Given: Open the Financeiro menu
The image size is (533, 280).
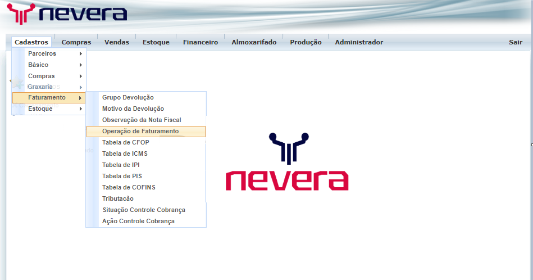Looking at the screenshot, I should [x=200, y=42].
